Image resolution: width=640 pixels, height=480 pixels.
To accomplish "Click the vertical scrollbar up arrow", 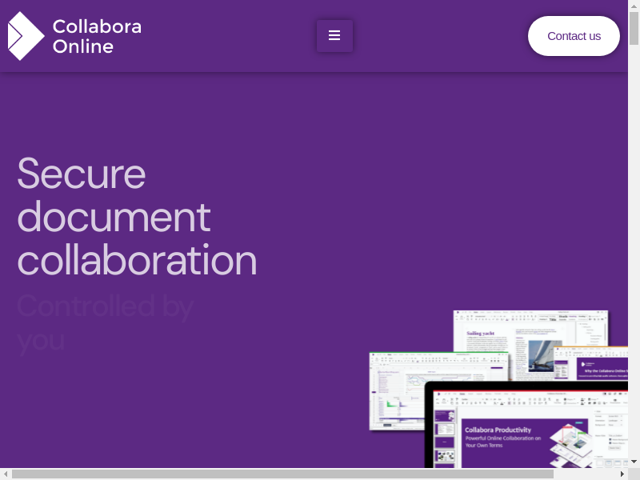I will click(634, 6).
